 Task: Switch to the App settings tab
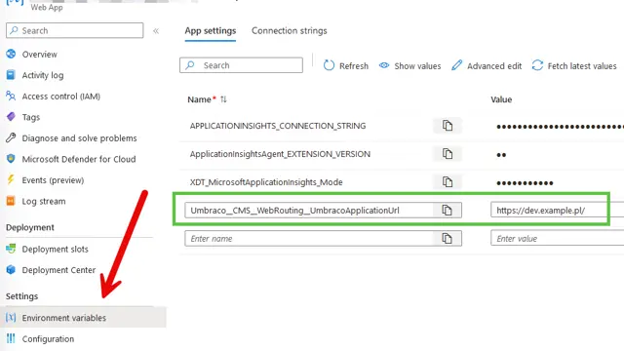click(x=211, y=31)
